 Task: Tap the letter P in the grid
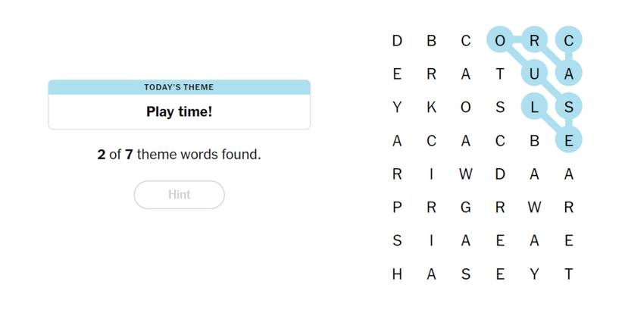397,207
